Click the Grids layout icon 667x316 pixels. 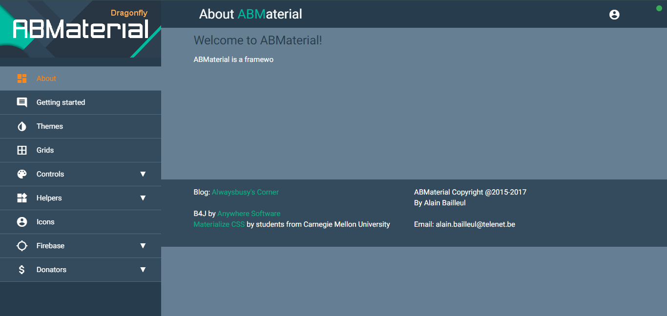click(x=22, y=150)
